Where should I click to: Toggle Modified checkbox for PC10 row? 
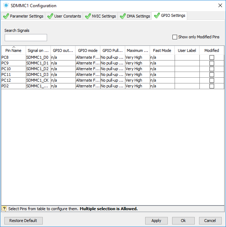[212, 69]
